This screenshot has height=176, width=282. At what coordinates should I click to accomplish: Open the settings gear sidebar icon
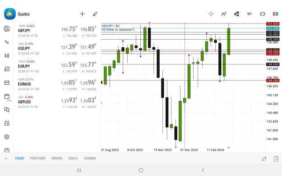tap(7, 137)
